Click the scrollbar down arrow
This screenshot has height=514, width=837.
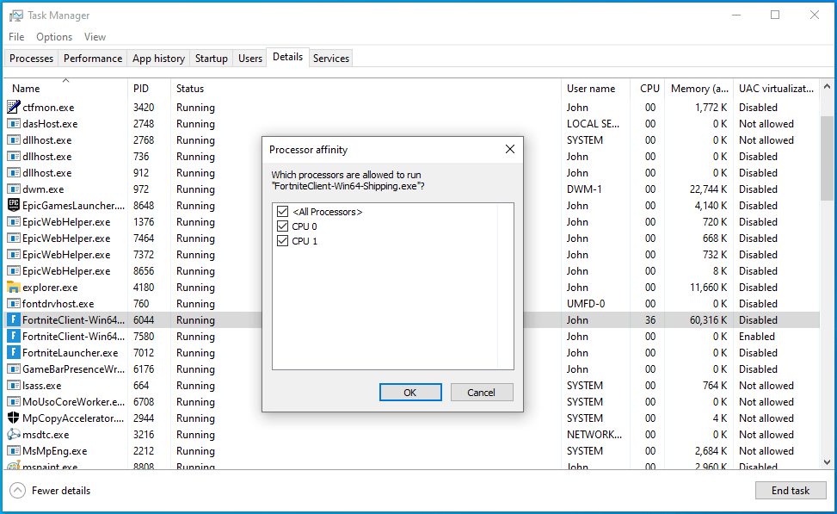pyautogui.click(x=827, y=462)
